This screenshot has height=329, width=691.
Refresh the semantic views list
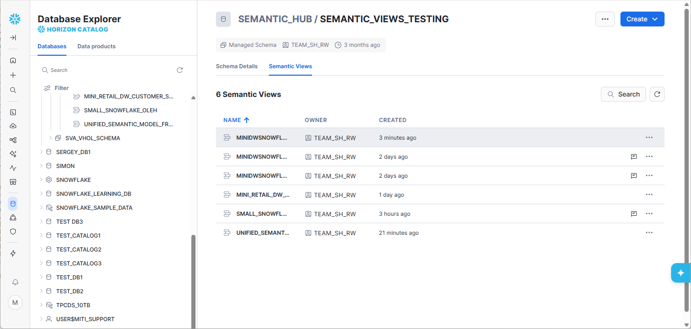[657, 94]
